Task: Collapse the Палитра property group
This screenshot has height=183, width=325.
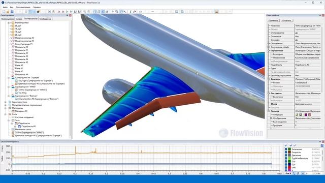Action: point(269,111)
